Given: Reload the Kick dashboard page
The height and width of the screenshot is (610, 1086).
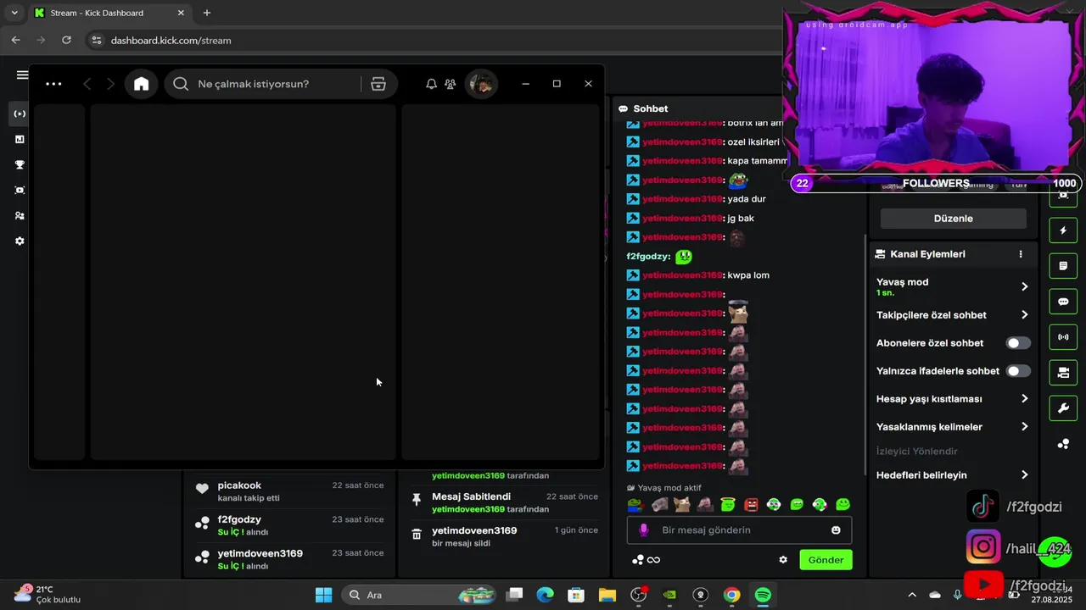Looking at the screenshot, I should [x=66, y=40].
